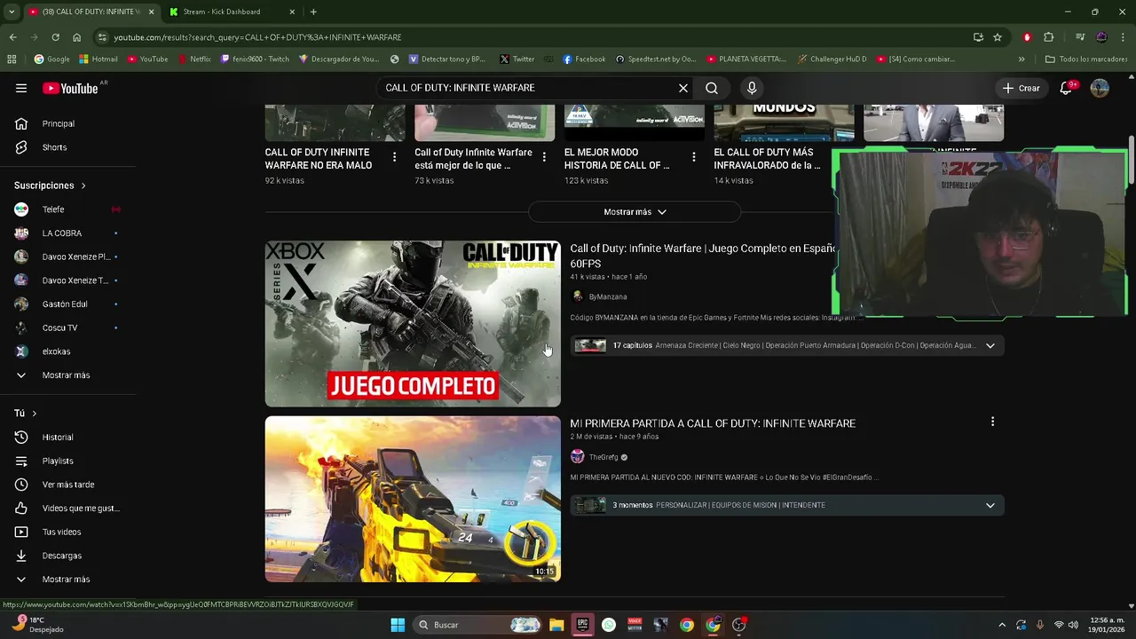Image resolution: width=1136 pixels, height=639 pixels.
Task: Open Call of Duty Infinite Warfare Juego Completo title
Action: (704, 256)
